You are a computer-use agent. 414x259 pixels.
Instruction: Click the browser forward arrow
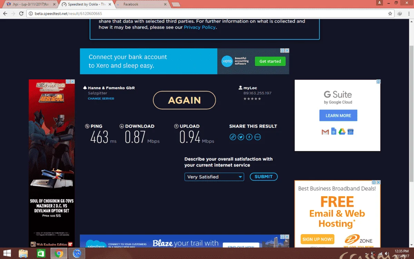click(x=13, y=14)
